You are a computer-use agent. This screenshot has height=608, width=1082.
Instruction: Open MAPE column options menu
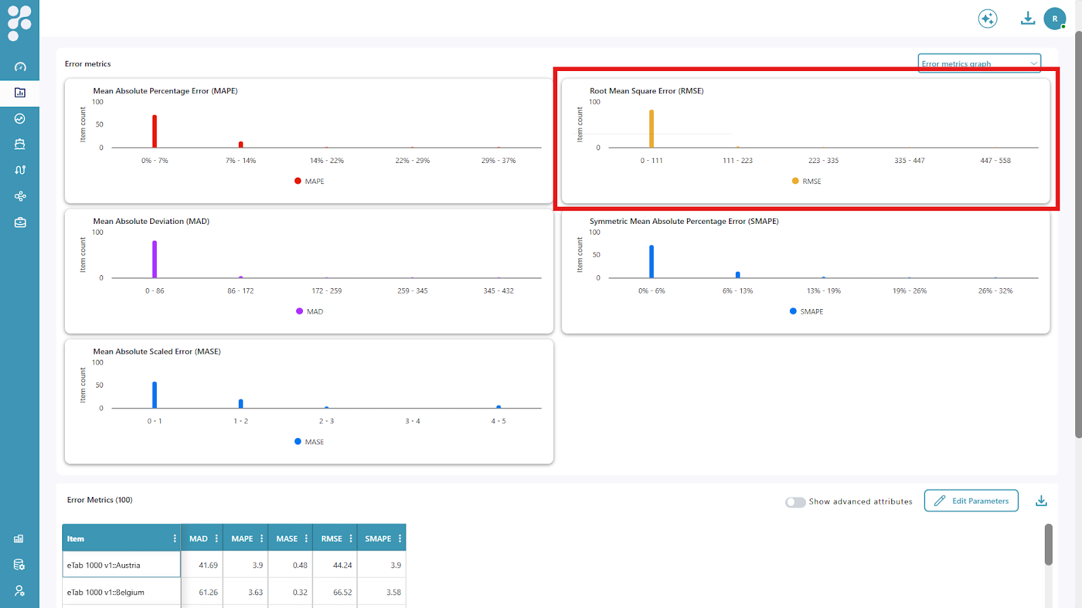(x=262, y=538)
